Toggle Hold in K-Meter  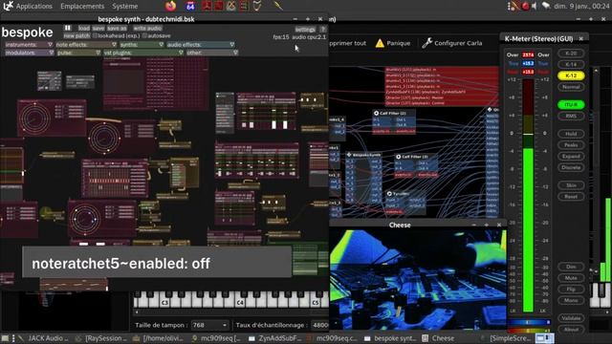(x=571, y=134)
